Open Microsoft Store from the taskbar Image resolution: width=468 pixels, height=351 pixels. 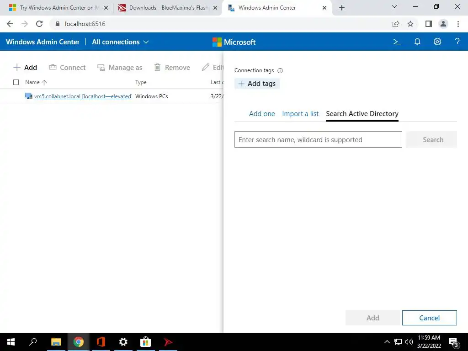(x=146, y=342)
